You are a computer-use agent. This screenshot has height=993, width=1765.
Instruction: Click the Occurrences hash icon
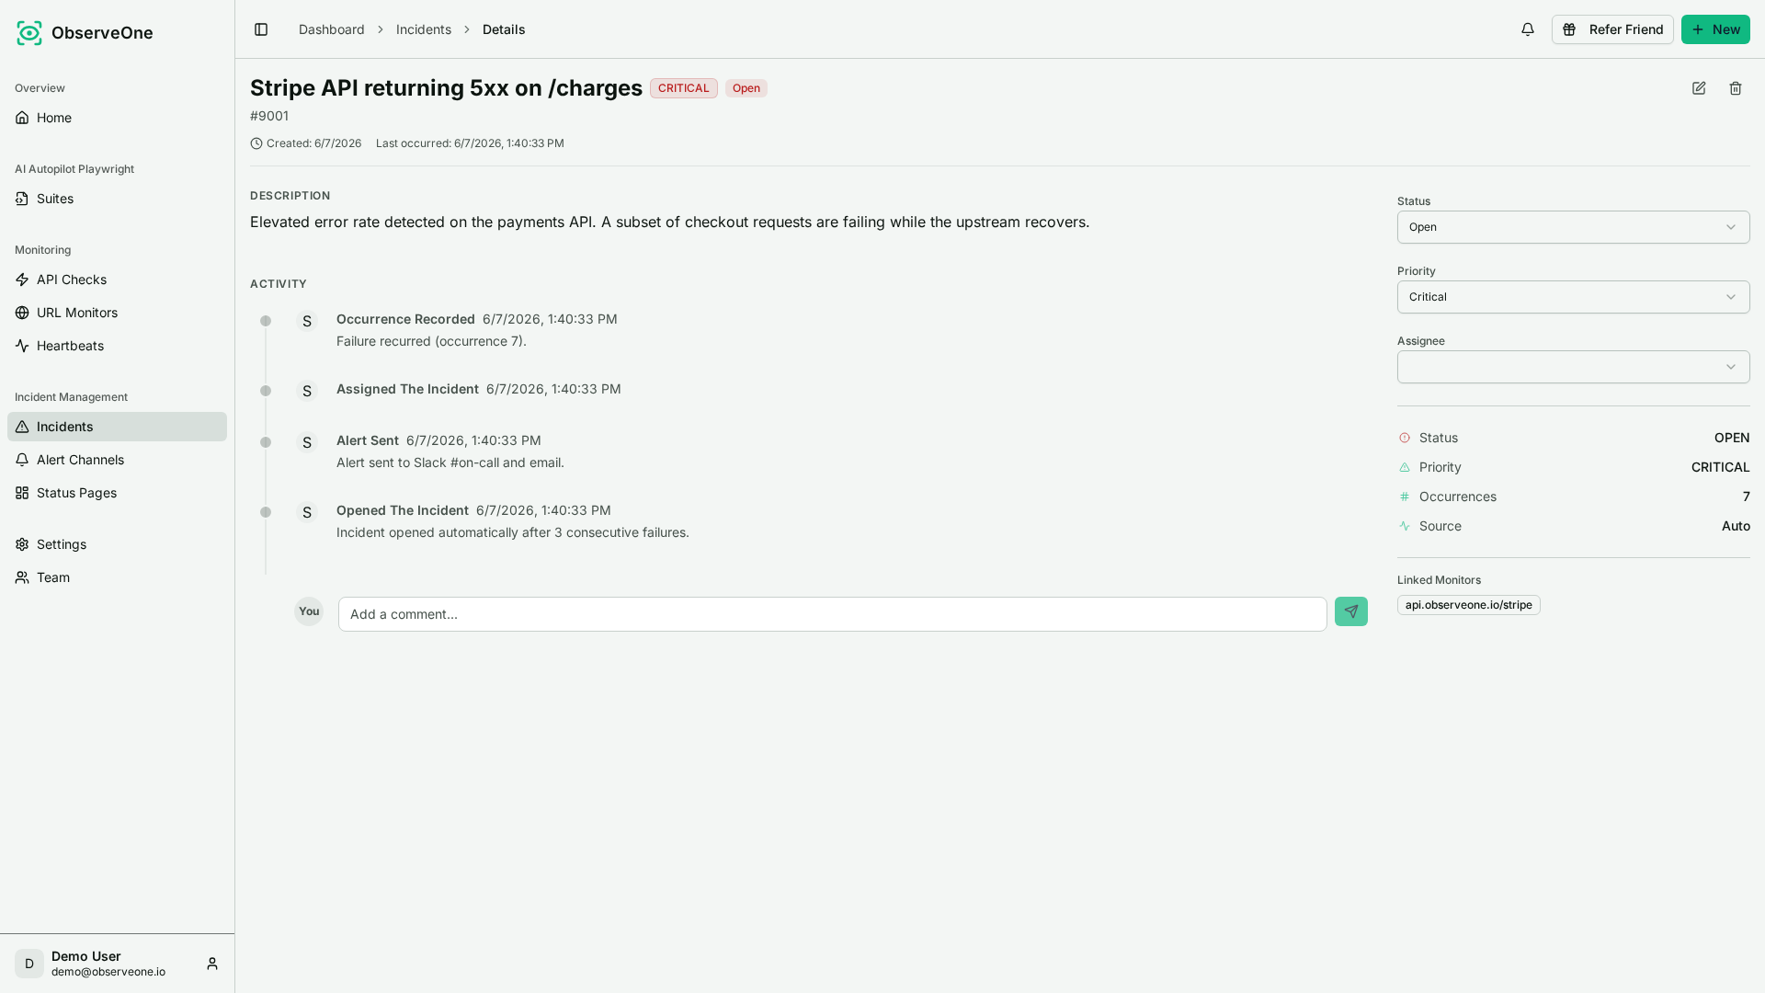coord(1405,496)
